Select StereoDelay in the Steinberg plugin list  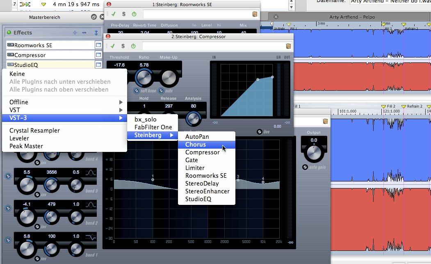[x=207, y=184]
